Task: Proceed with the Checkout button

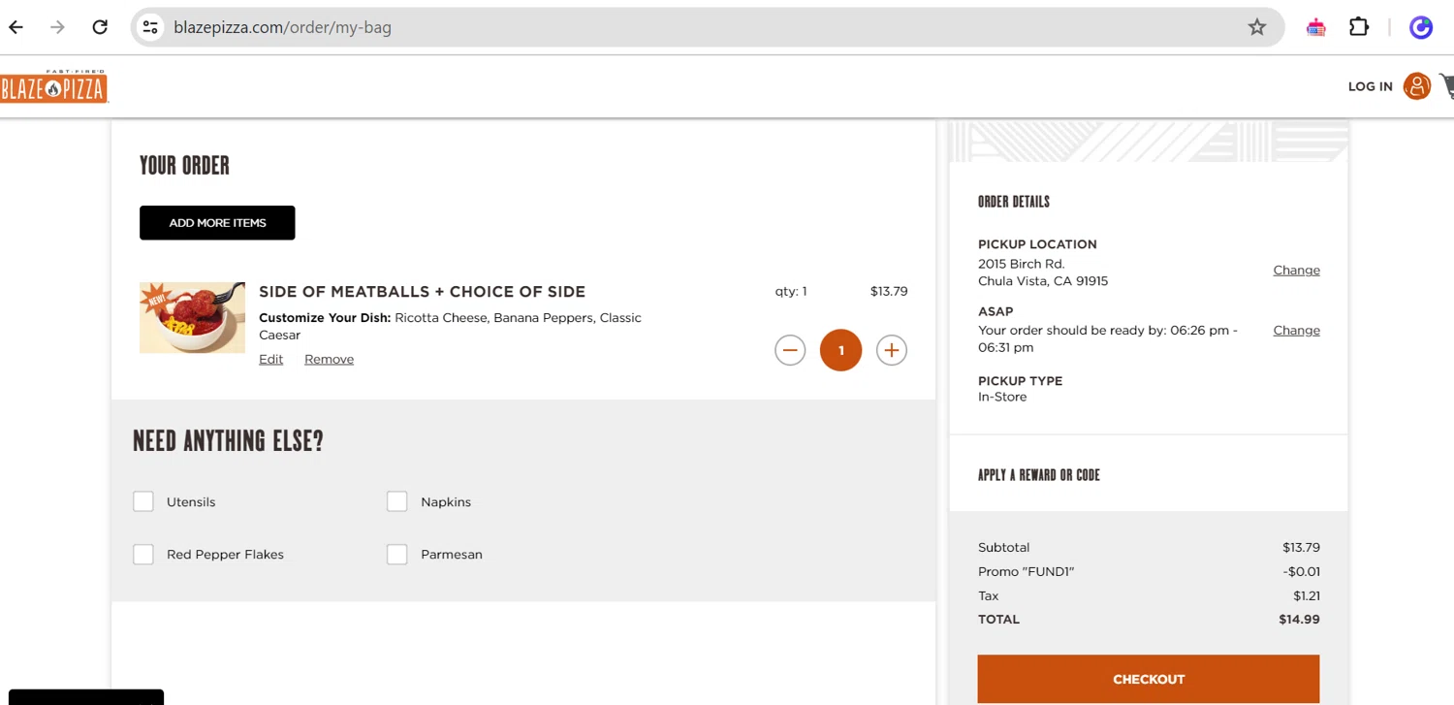Action: pos(1149,679)
